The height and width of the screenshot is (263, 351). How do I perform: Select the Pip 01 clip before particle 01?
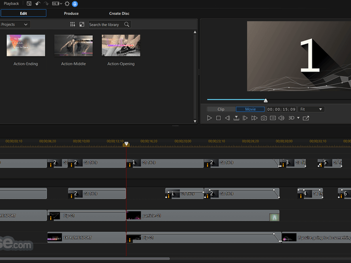(86, 216)
